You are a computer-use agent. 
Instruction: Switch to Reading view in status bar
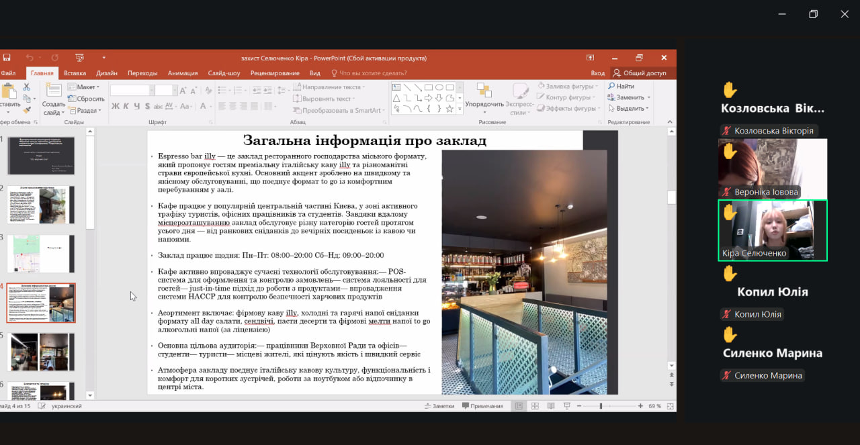point(551,406)
